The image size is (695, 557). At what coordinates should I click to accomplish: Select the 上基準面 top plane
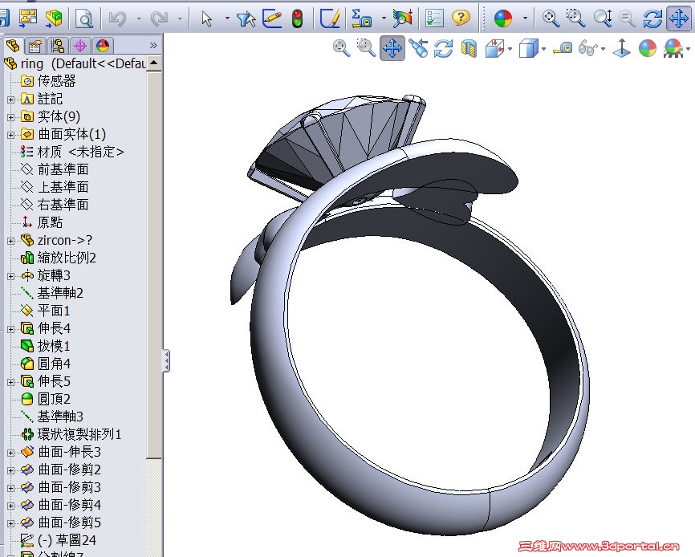(x=55, y=187)
